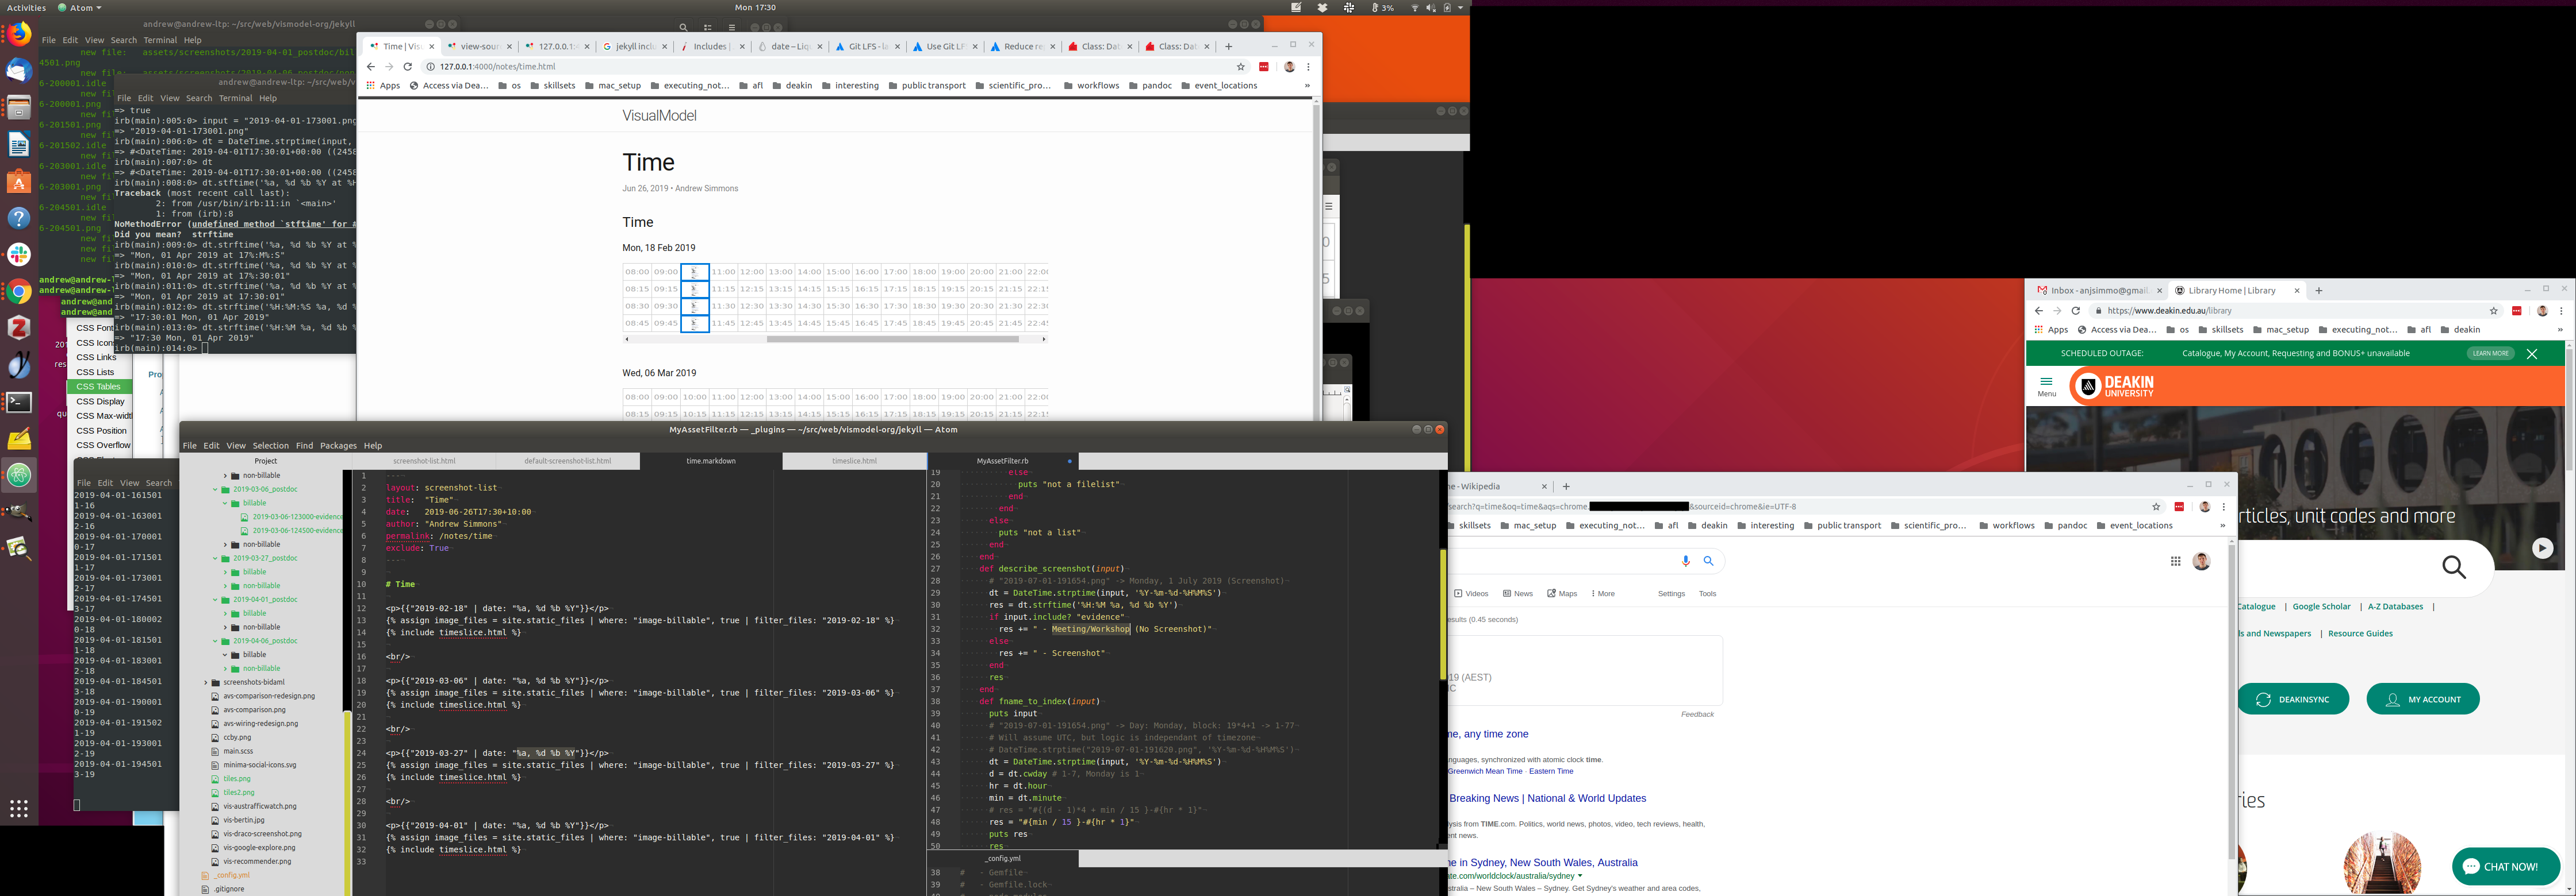The image size is (2576, 896).
Task: Reload the 127.0.0.1 time.html page
Action: (x=408, y=67)
